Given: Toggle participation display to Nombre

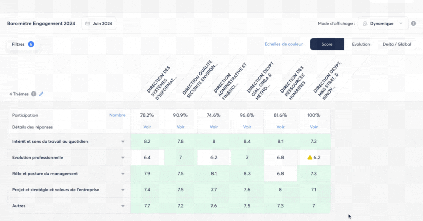Looking at the screenshot, I should [117, 115].
